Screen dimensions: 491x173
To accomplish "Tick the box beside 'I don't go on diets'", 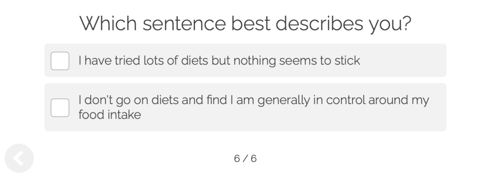I will coord(60,108).
